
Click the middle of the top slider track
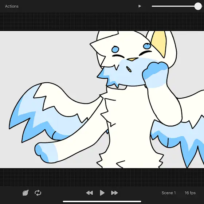pyautogui.click(x=175, y=6)
